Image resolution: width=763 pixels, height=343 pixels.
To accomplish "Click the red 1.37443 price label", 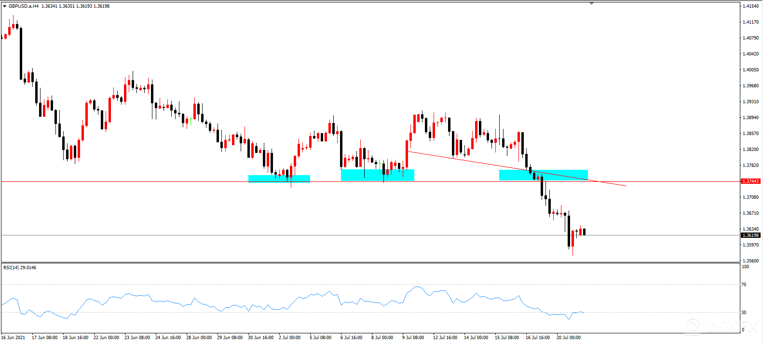I will [750, 181].
